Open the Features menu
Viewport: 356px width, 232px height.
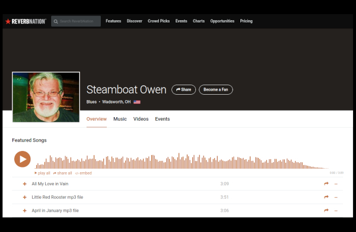(113, 21)
